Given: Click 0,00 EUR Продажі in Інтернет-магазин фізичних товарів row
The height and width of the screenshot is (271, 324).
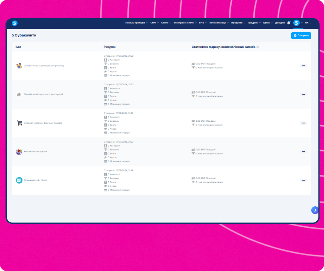Looking at the screenshot, I should [x=205, y=121].
